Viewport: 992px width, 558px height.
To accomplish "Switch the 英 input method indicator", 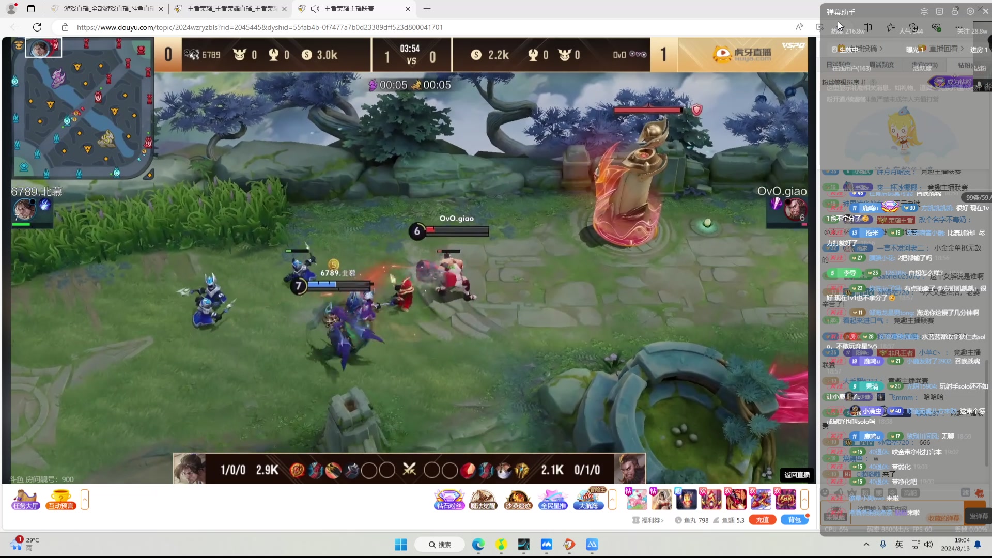I will pyautogui.click(x=899, y=545).
